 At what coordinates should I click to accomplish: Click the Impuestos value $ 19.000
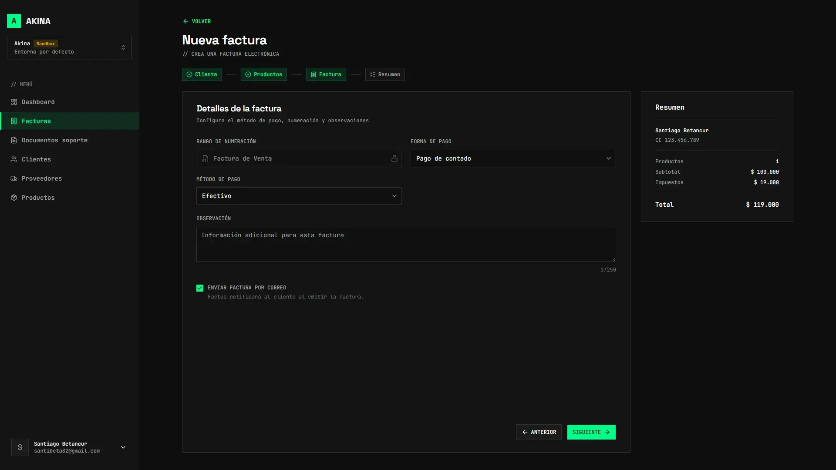click(766, 182)
